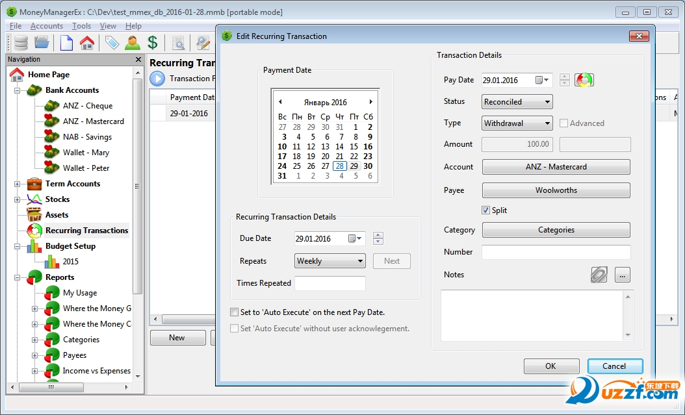Go to the previous month in calendar
Viewport: 685px width, 415px height.
280,102
